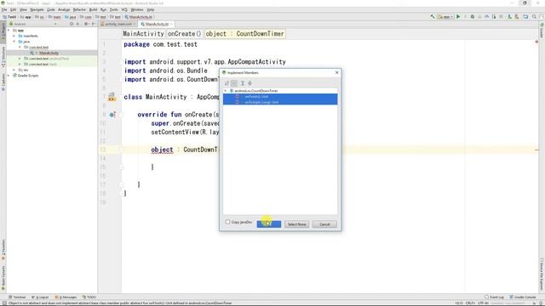Screen dimensions: 545x306
Task: Expand the res folder
Action: pyautogui.click(x=14, y=70)
